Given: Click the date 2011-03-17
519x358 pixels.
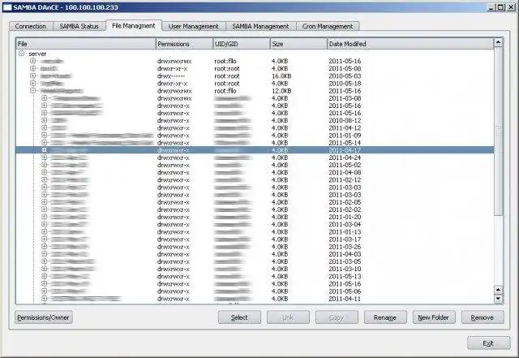Looking at the screenshot, I should (x=345, y=239).
